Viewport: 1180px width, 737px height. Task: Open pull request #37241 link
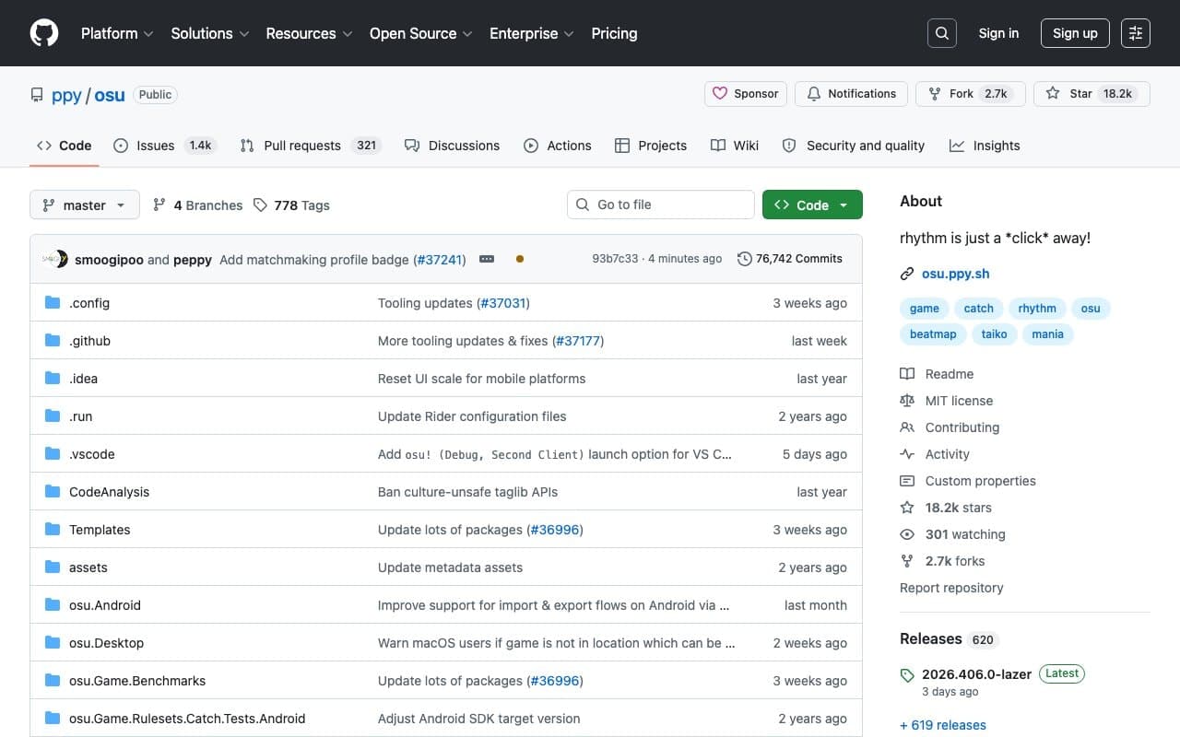440,260
